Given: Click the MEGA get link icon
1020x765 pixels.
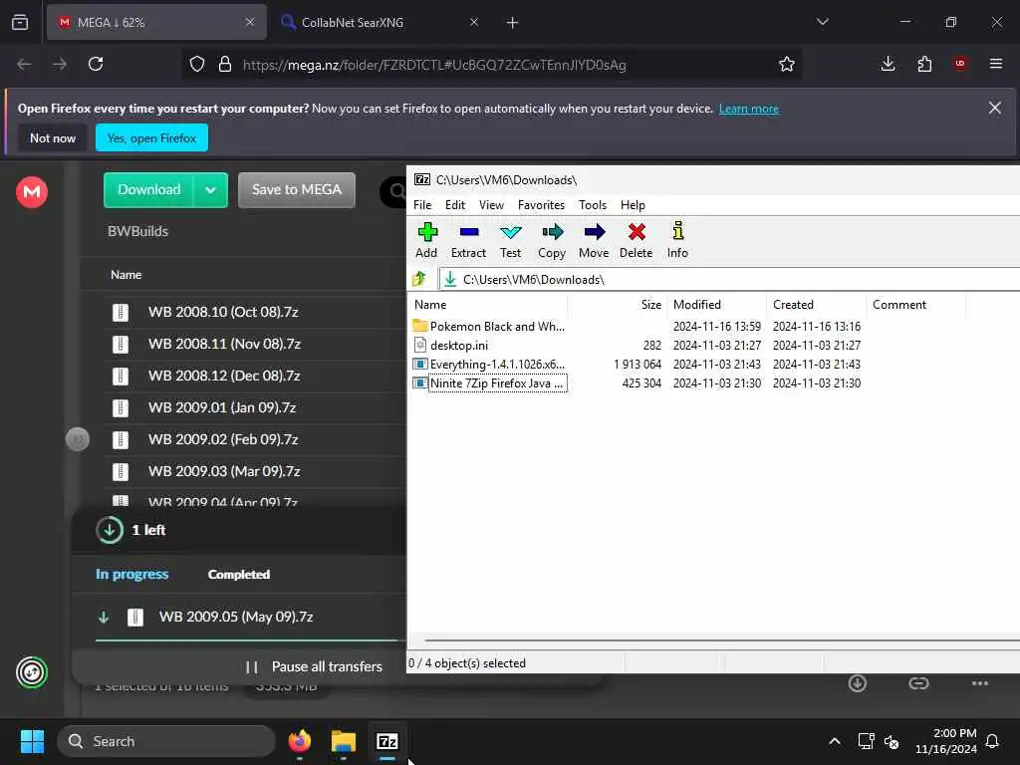Looking at the screenshot, I should coord(918,683).
